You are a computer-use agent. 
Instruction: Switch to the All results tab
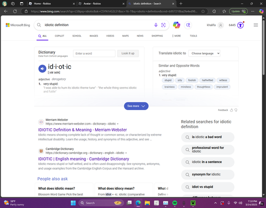(x=43, y=36)
